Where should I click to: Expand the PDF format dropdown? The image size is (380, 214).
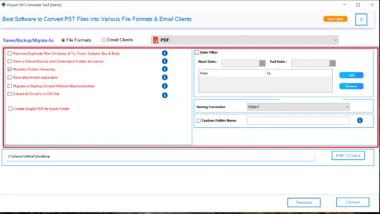pyautogui.click(x=245, y=40)
